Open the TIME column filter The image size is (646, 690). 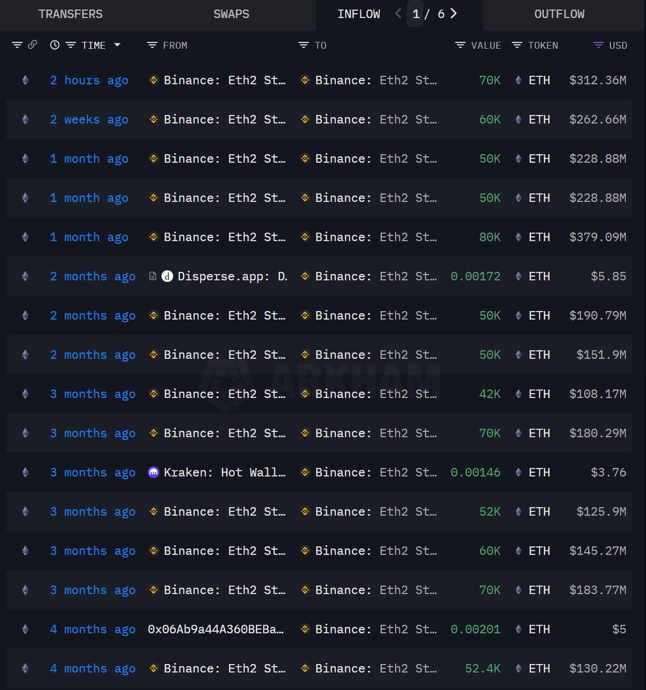[x=71, y=45]
